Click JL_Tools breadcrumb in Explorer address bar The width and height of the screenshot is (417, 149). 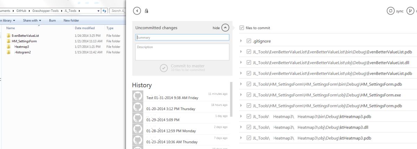tap(70, 11)
